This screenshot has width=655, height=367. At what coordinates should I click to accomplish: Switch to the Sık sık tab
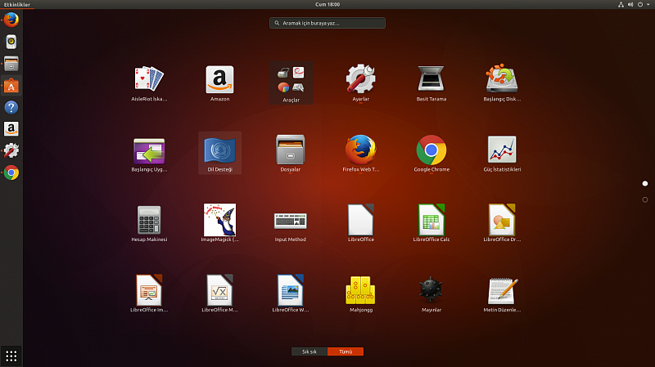309,351
